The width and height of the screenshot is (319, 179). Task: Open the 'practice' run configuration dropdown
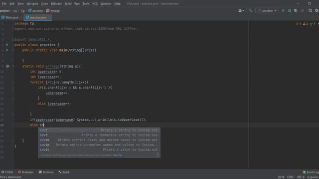point(267,10)
